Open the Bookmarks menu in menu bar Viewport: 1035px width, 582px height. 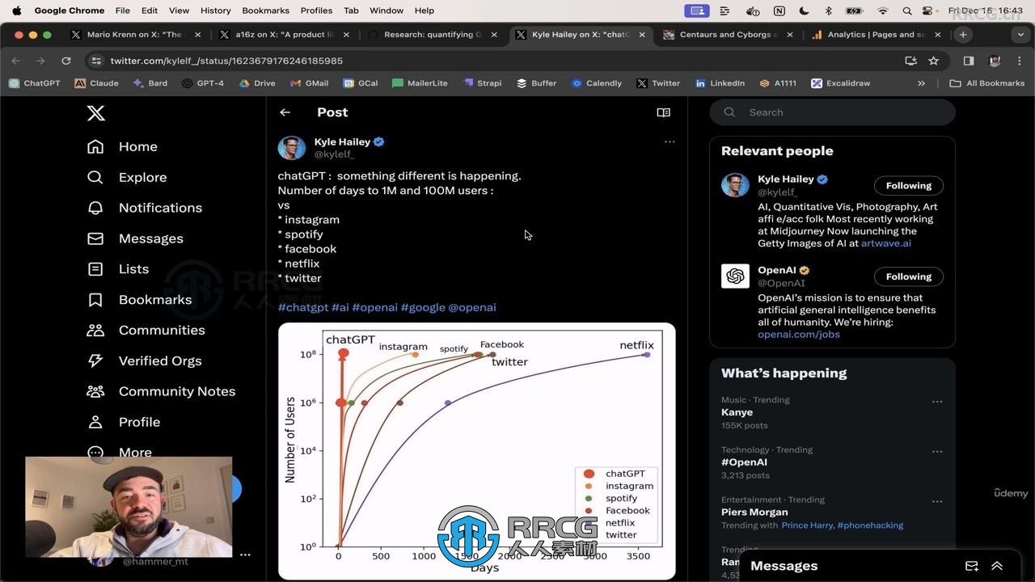pos(265,11)
